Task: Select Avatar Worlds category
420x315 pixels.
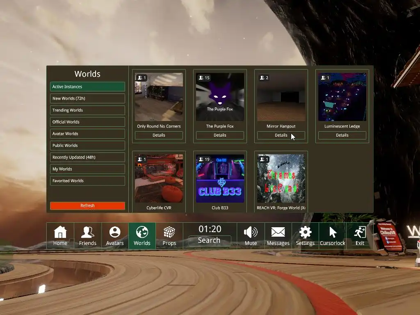Action: [x=87, y=134]
